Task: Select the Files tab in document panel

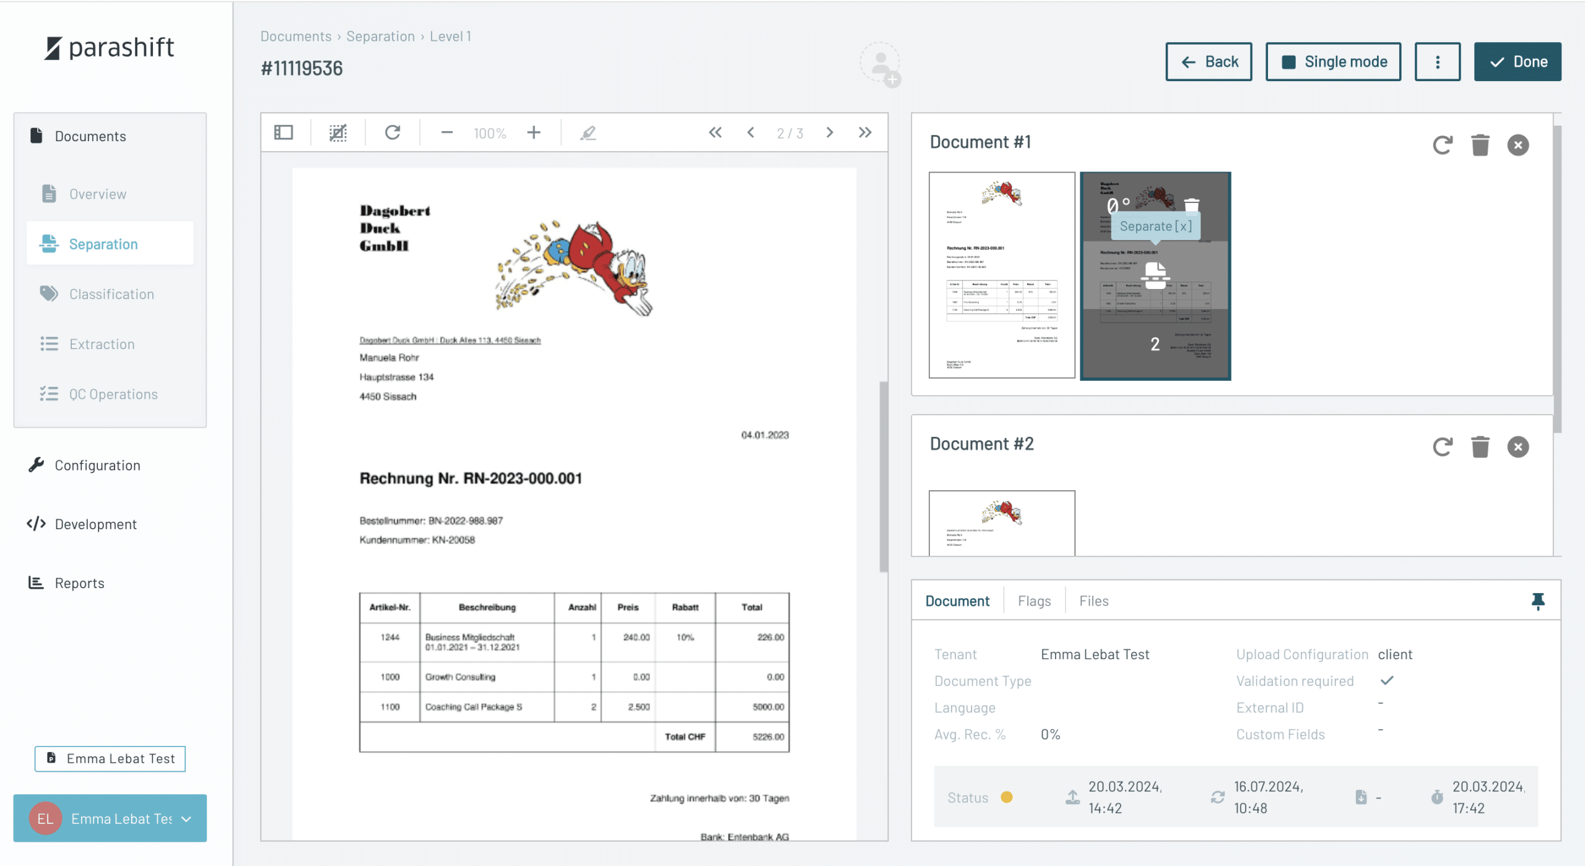Action: click(1093, 599)
